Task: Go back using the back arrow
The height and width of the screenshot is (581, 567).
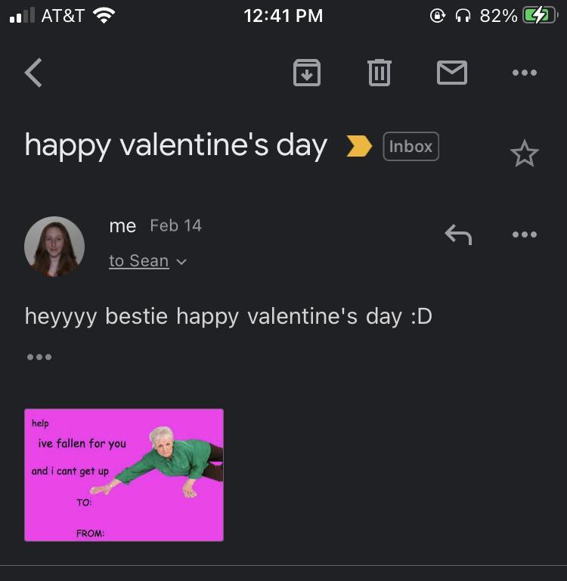Action: (33, 73)
